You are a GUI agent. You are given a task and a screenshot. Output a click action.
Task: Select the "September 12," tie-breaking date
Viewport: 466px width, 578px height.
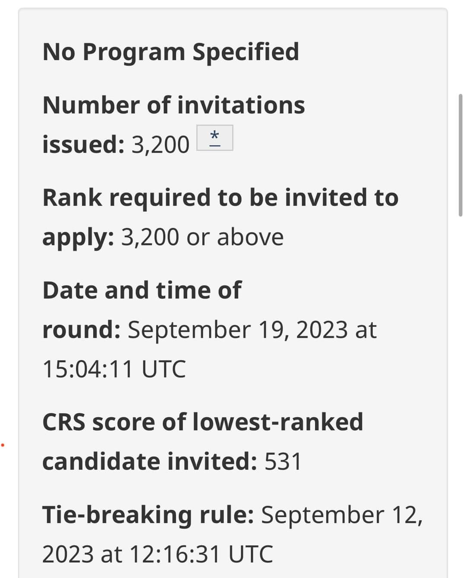(342, 515)
